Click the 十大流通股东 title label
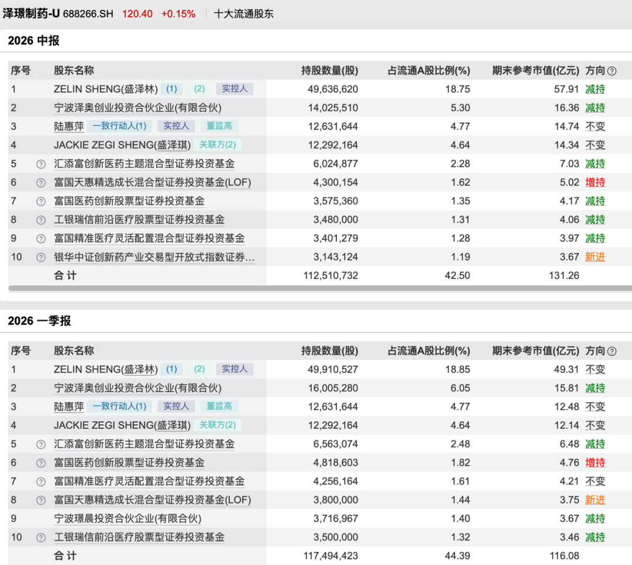The width and height of the screenshot is (632, 565). (x=243, y=13)
